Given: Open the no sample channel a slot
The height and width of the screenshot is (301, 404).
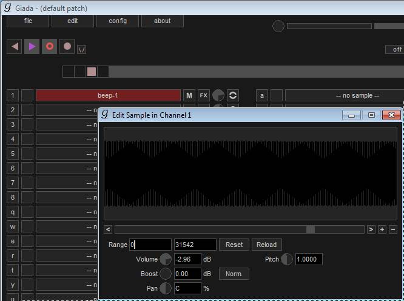Looking at the screenshot, I should pos(343,95).
